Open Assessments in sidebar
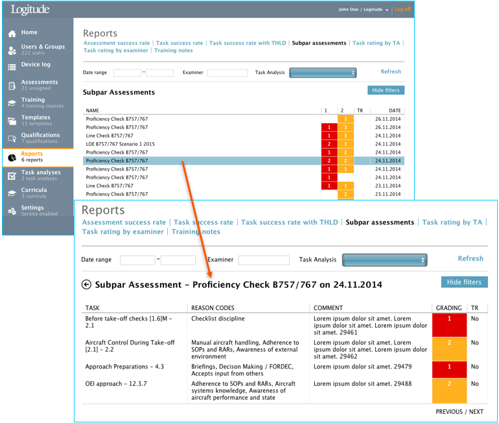This screenshot has height=423, width=499. point(38,85)
